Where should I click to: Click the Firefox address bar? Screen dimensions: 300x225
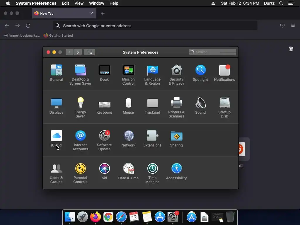(155, 26)
